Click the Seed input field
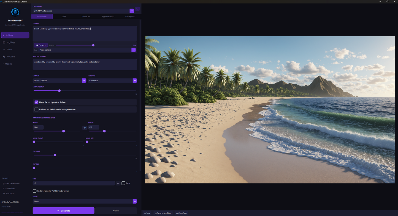This screenshot has height=216, width=398. coord(74,183)
